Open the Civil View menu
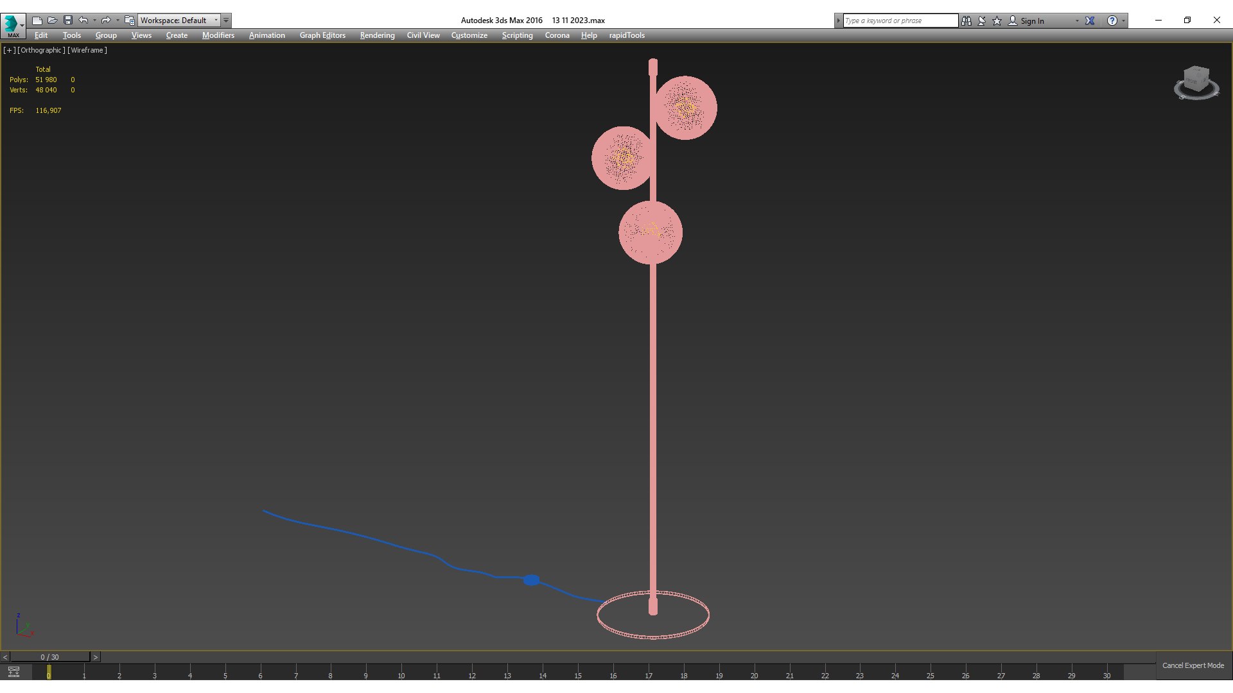This screenshot has width=1233, height=693. pyautogui.click(x=423, y=35)
